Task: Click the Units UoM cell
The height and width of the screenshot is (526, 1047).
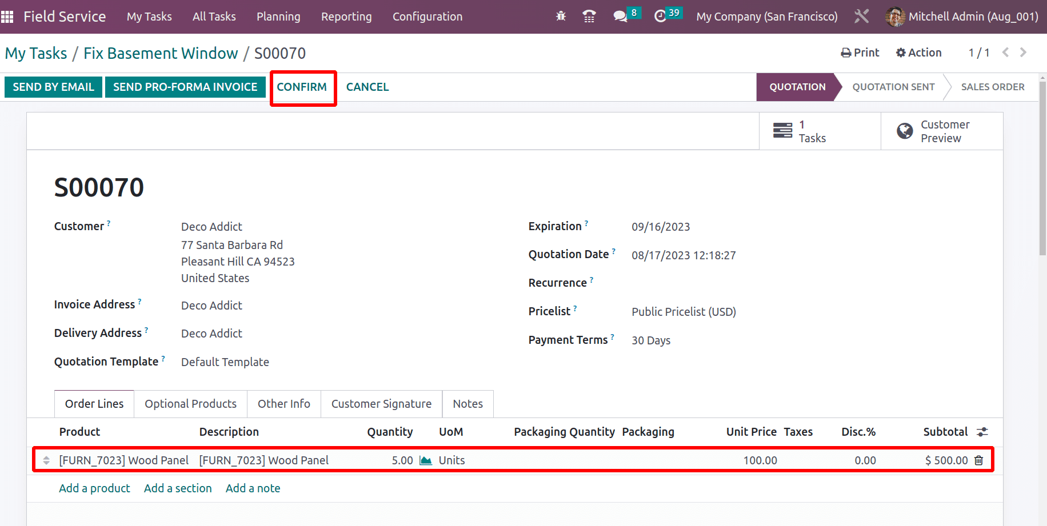Action: tap(451, 460)
